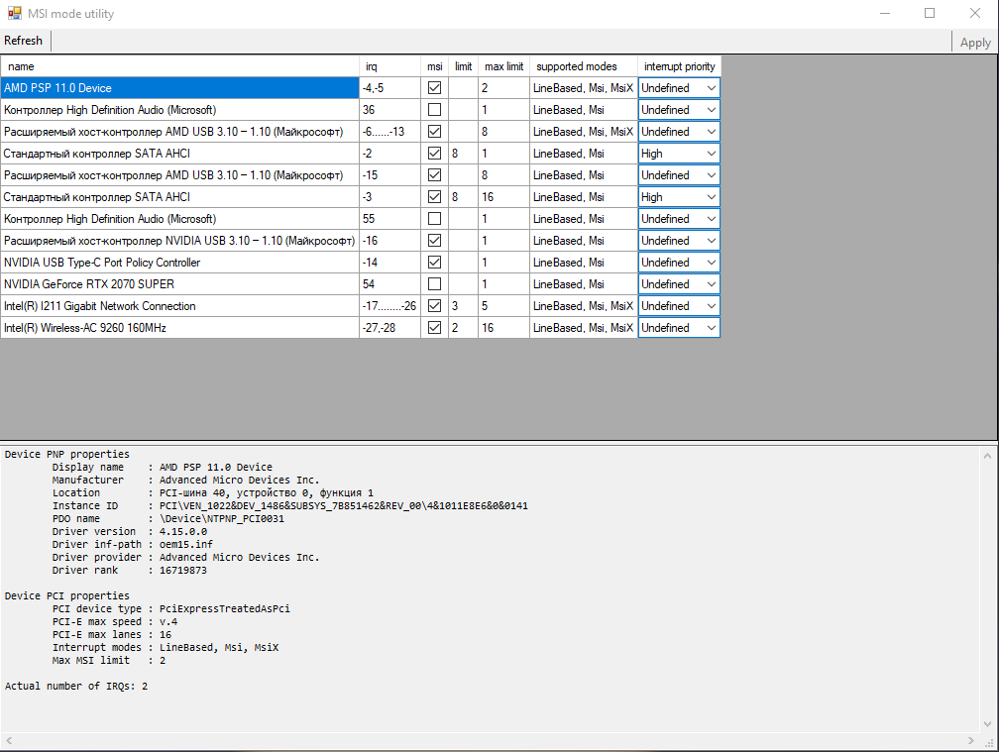The width and height of the screenshot is (999, 752).
Task: Enable msi for audio controller with irq 36
Action: [434, 110]
